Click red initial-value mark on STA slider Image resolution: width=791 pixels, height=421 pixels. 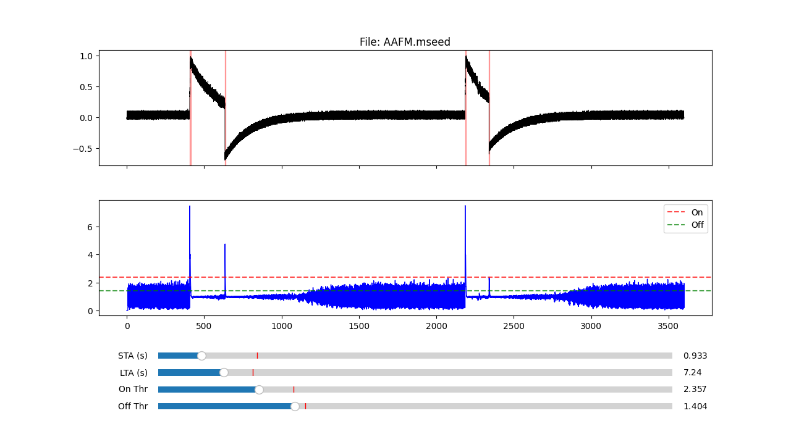point(257,356)
